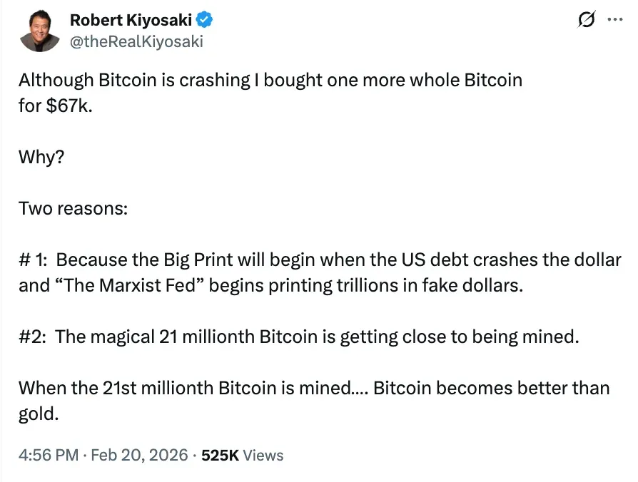This screenshot has width=638, height=482.
Task: Open the 525K Views count
Action: pos(242,455)
